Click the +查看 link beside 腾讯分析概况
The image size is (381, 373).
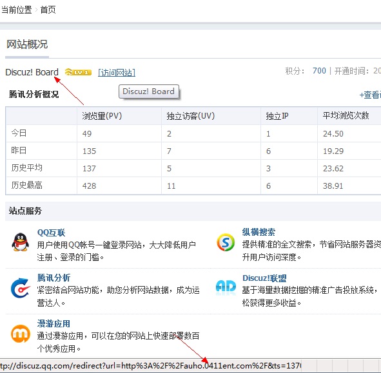[x=370, y=95]
